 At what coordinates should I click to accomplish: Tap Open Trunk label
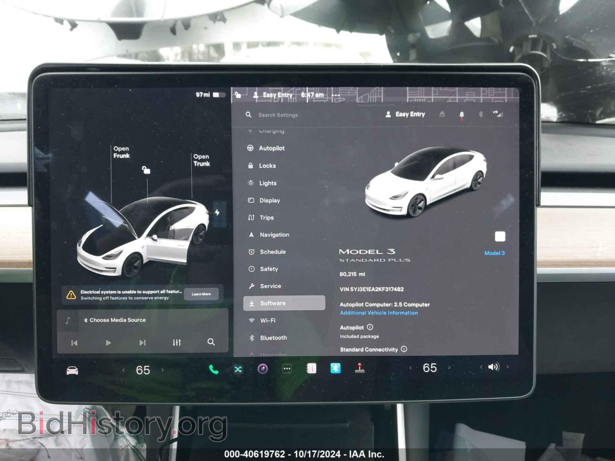pyautogui.click(x=201, y=160)
